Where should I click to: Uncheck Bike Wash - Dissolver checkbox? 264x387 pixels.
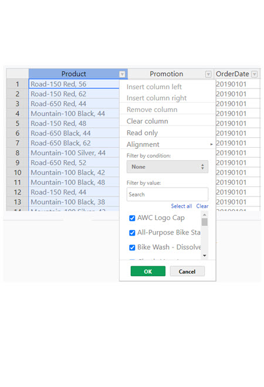point(132,247)
